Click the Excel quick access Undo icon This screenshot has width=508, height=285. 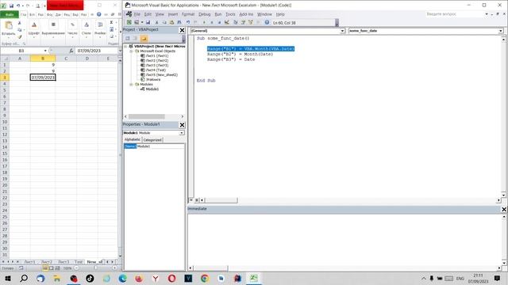(18, 6)
